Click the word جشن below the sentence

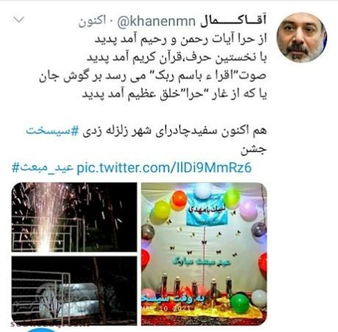pos(254,150)
